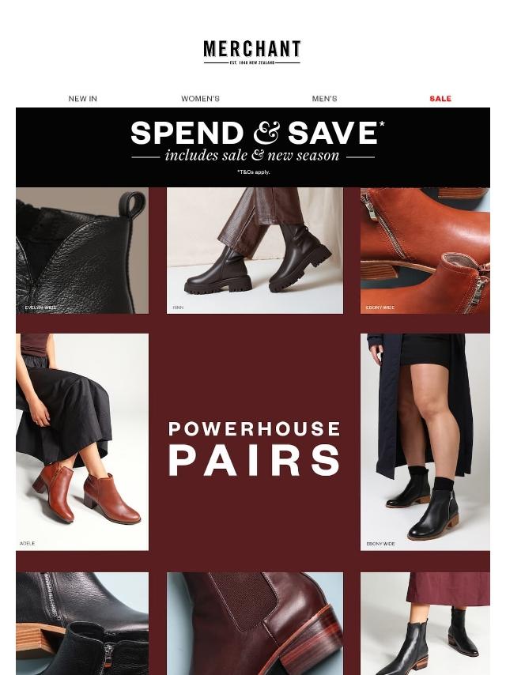Click the Powerhouse Pairs center tile
This screenshot has width=506, height=675.
(255, 449)
